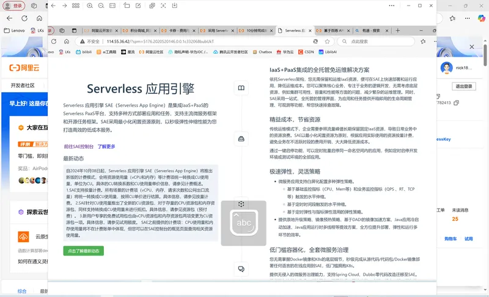Open thumbnail grid view in image viewer
The width and height of the screenshot is (489, 297).
coord(75,5)
